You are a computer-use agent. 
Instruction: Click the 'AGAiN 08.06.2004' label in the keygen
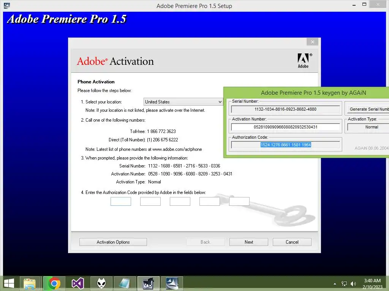[x=372, y=148]
